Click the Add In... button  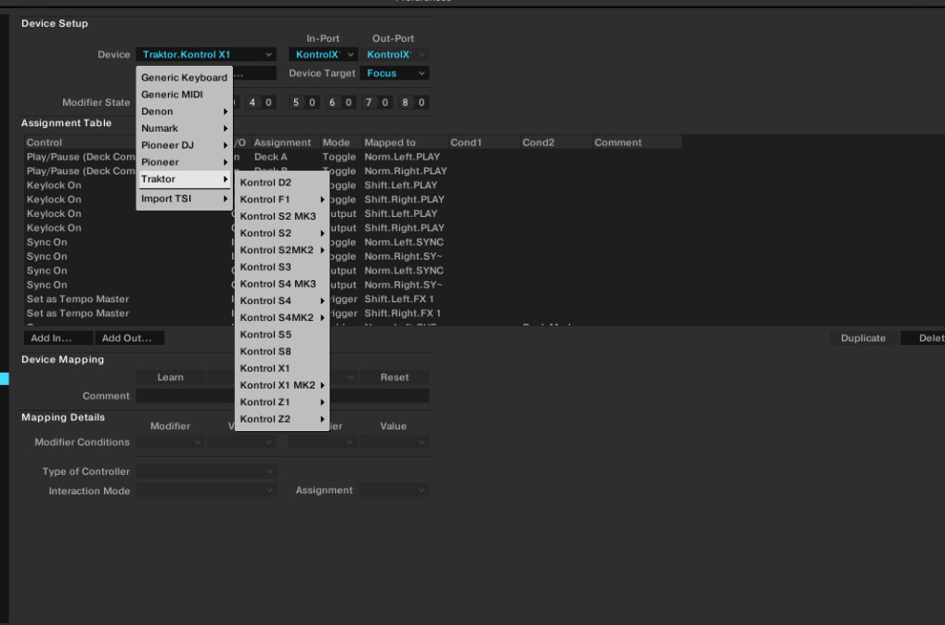[x=58, y=338]
